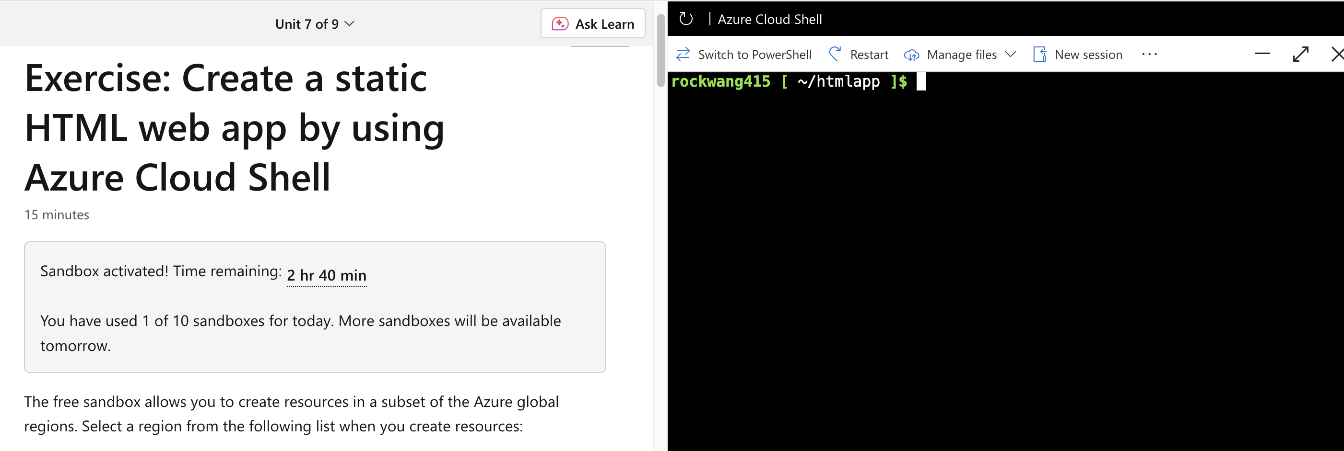Open the Unit 7 of 9 dropdown

(315, 24)
